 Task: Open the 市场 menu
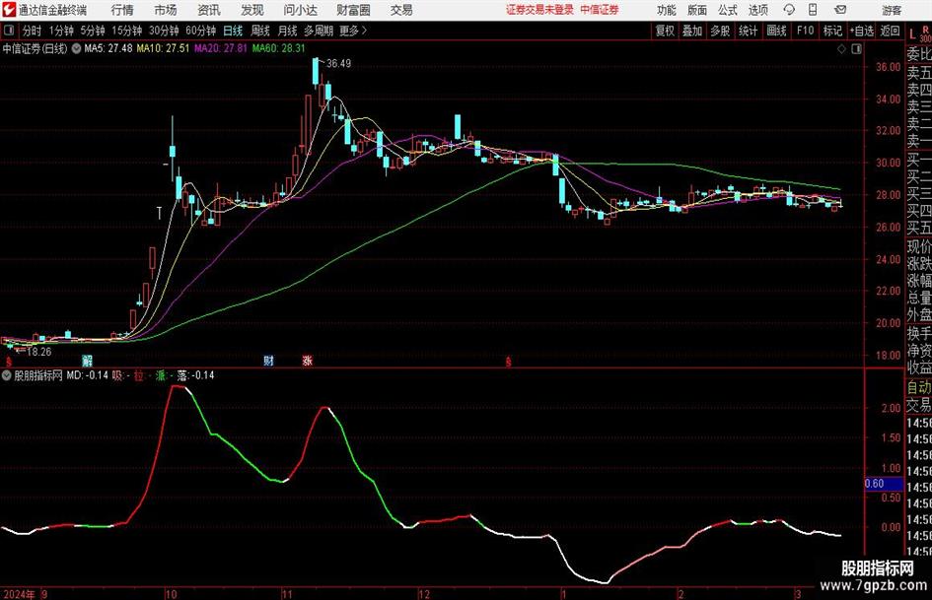tap(166, 10)
